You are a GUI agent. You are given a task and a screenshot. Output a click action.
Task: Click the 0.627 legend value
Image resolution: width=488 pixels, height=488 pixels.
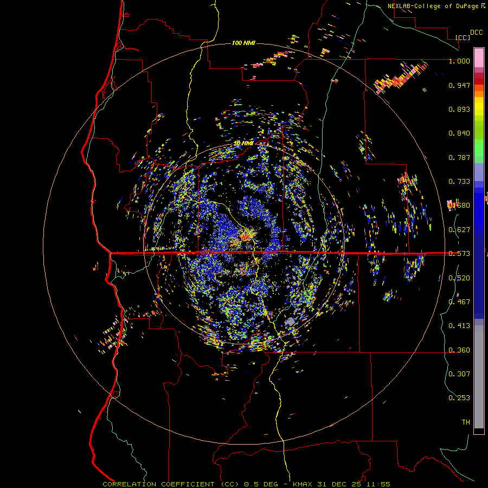pos(459,230)
